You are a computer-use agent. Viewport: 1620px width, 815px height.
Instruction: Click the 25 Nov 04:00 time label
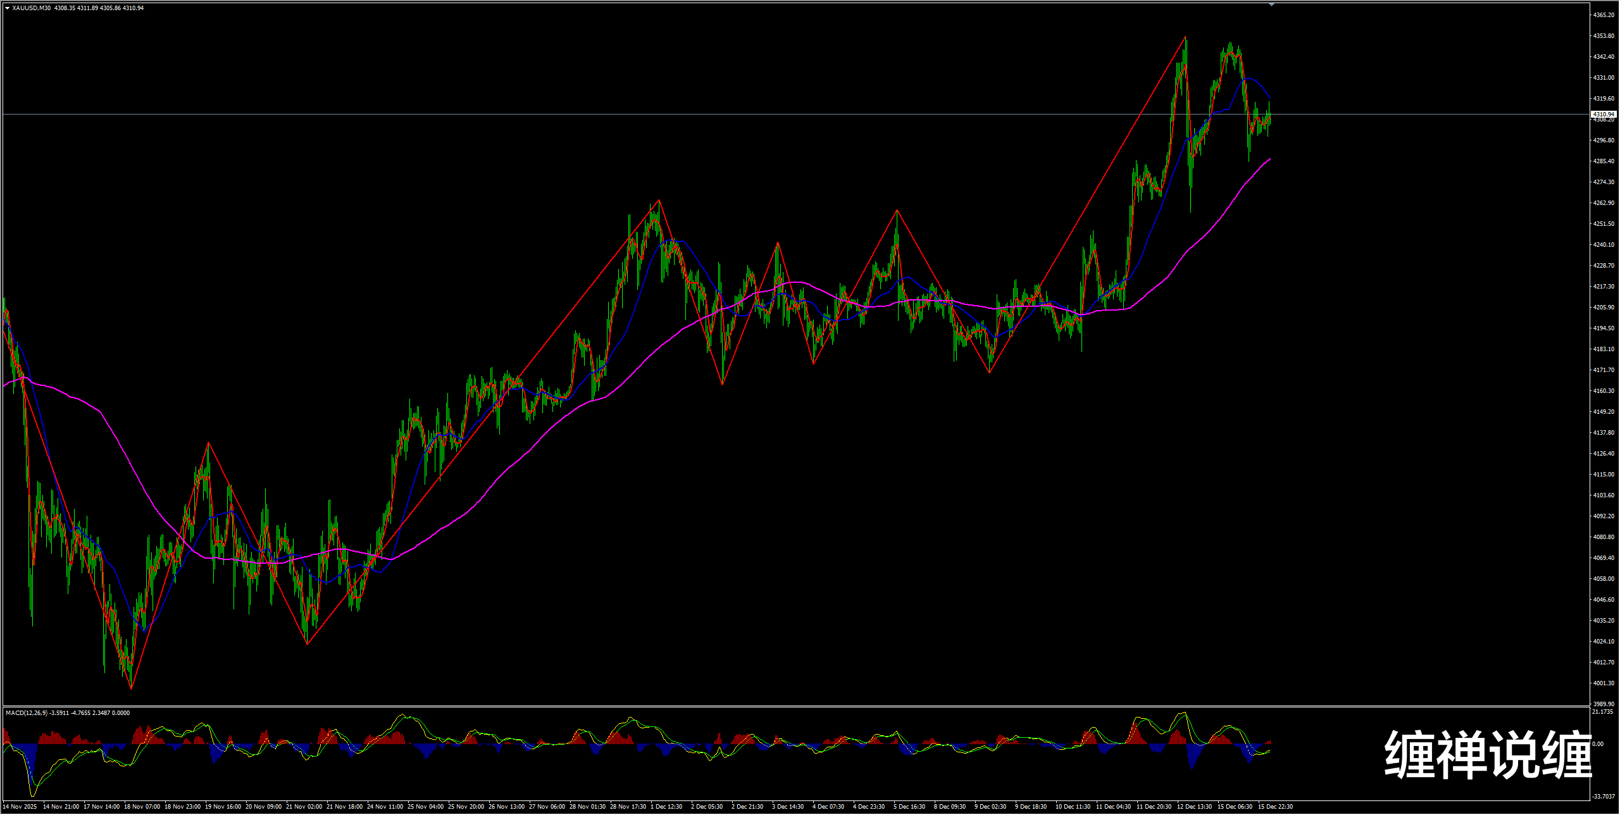click(x=425, y=807)
